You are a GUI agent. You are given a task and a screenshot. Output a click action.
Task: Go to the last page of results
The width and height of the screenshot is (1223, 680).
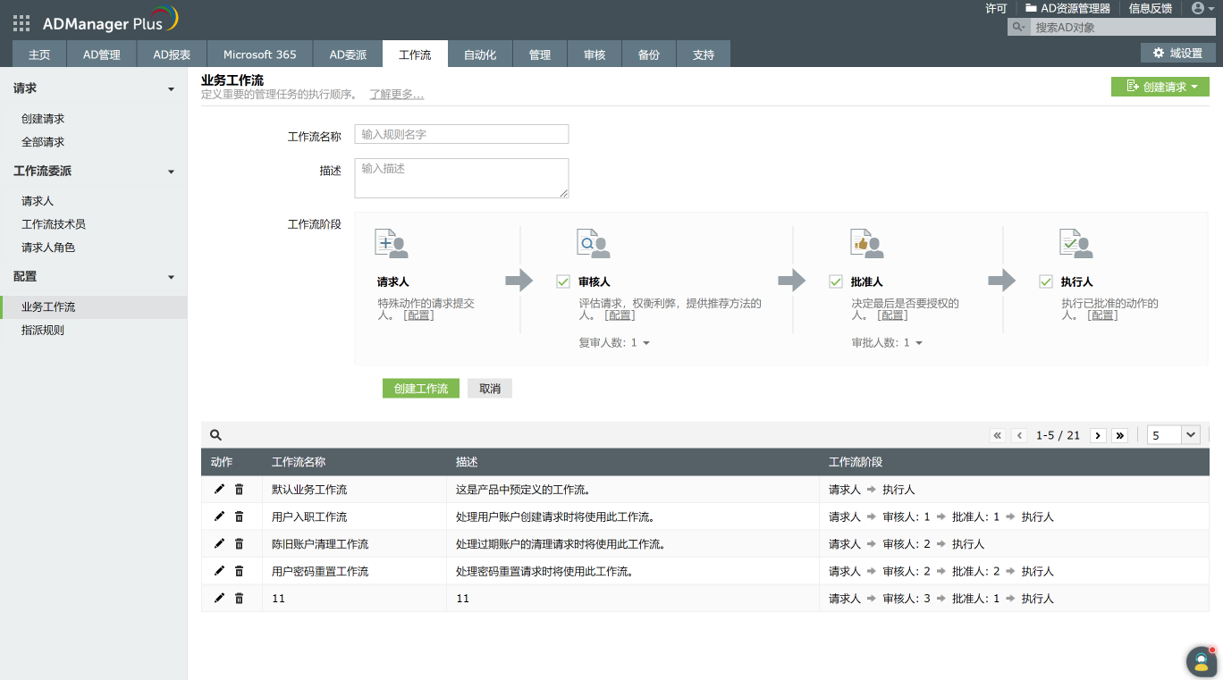coord(1120,435)
